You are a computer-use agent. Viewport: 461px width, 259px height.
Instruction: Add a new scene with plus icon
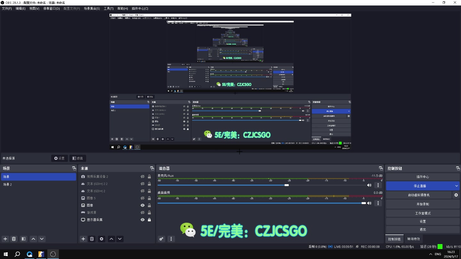[x=5, y=239]
